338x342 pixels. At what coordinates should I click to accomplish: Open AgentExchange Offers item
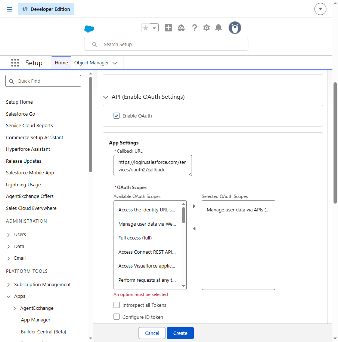[30, 196]
